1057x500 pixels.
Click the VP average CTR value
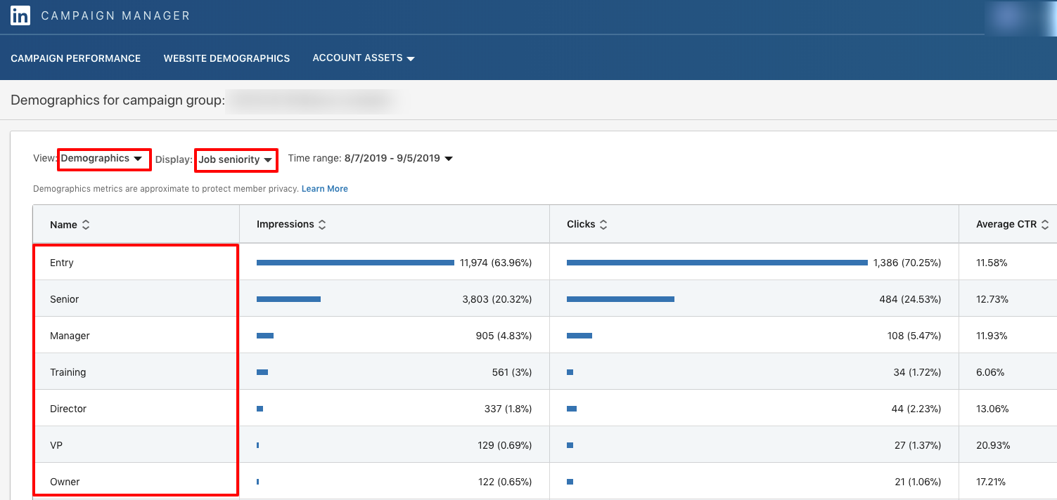pos(993,445)
